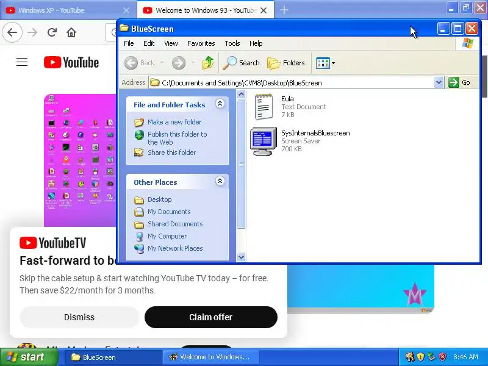Switch to Welcome to Windows taskbar button

211,357
